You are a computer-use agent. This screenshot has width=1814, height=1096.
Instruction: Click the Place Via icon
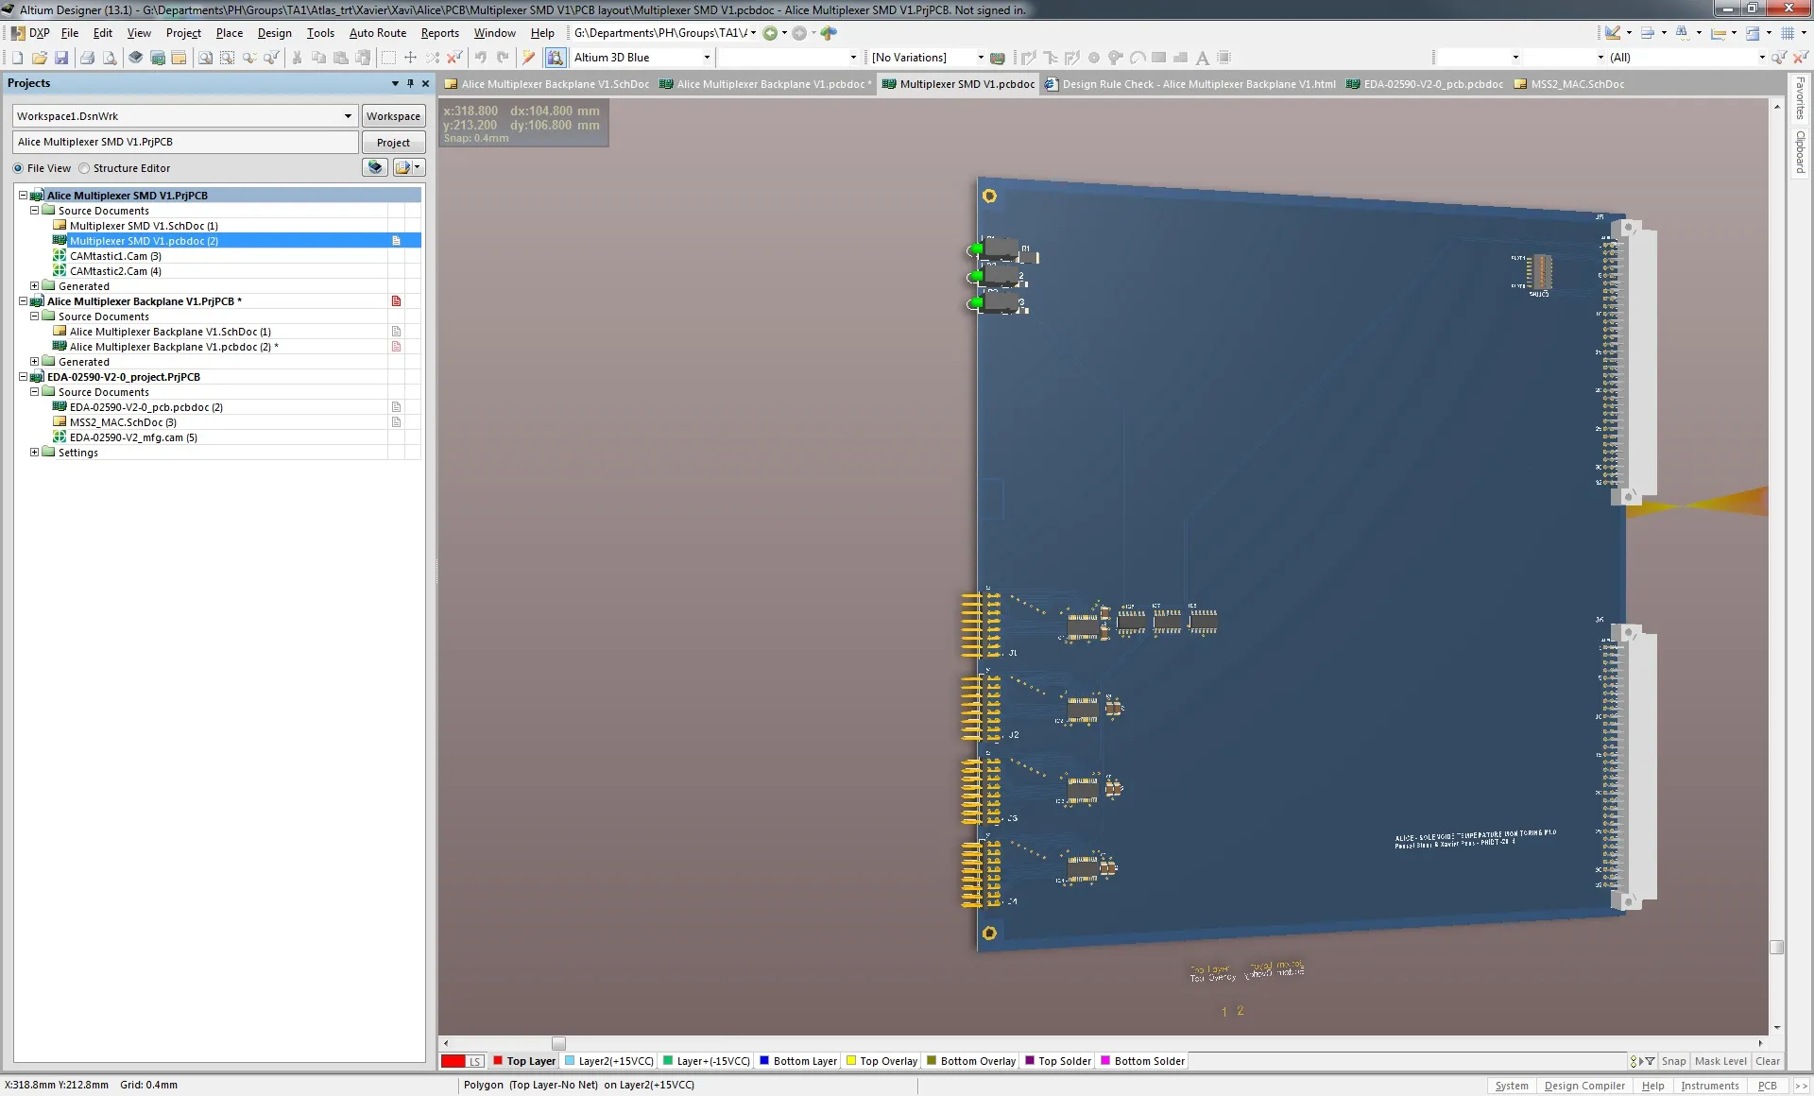tap(1116, 58)
